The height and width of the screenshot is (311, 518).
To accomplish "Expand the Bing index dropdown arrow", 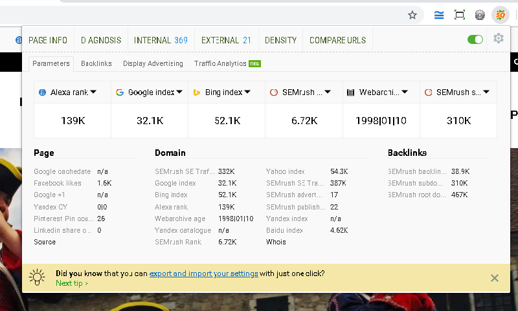I will [x=247, y=92].
